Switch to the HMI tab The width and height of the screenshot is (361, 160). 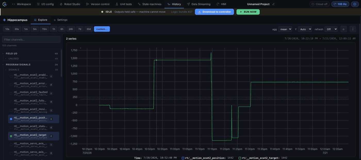pos(221,4)
